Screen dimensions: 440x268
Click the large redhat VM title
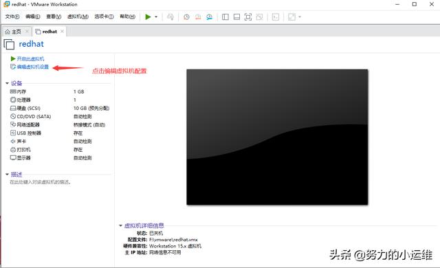click(x=31, y=44)
